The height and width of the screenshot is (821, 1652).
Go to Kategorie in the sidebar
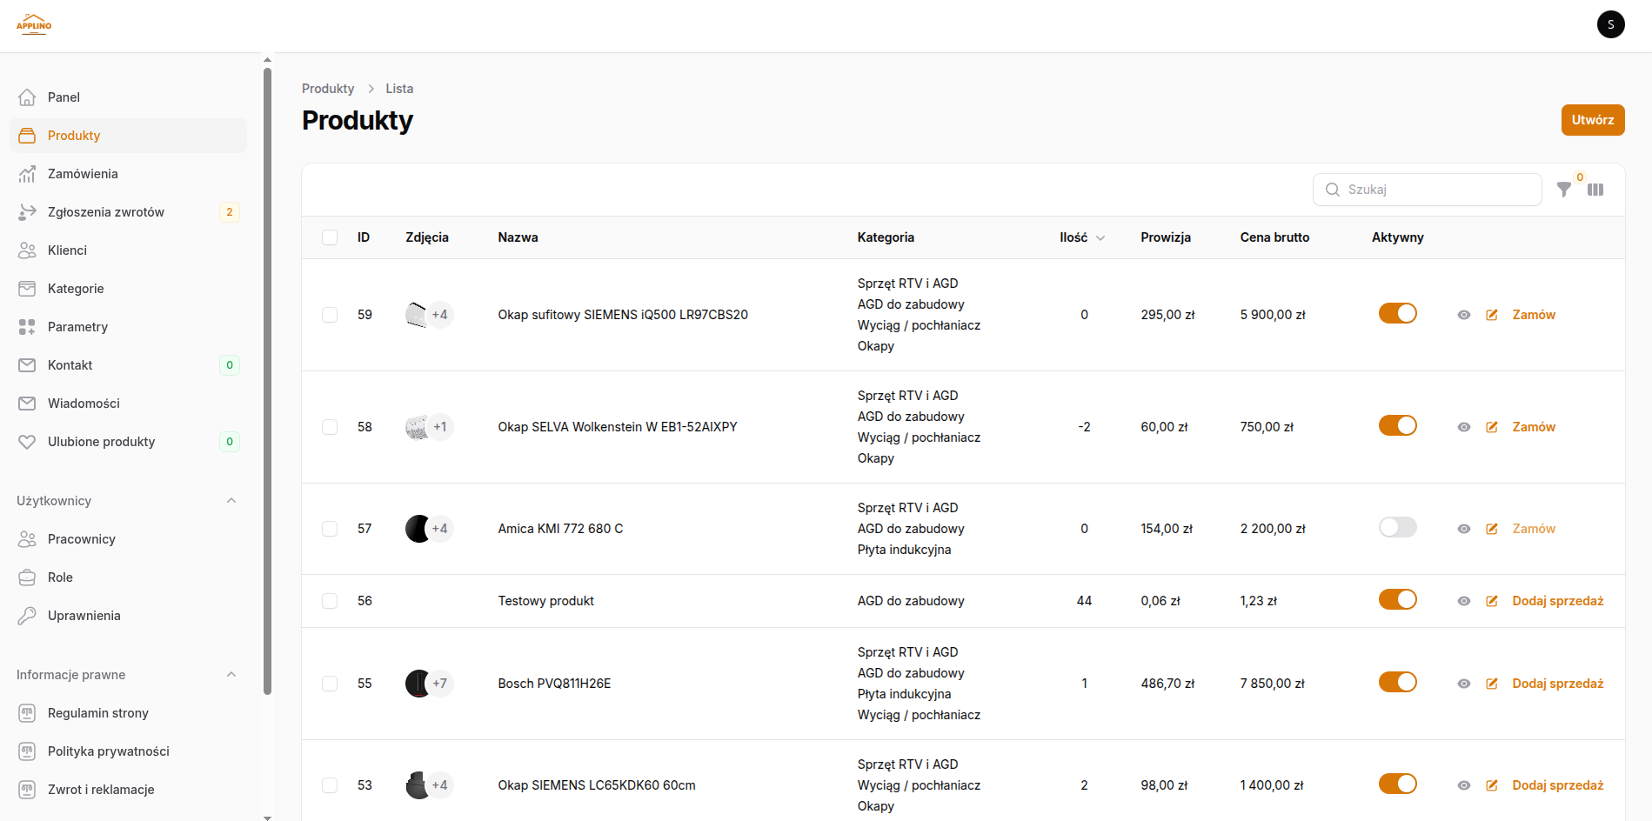(x=76, y=289)
